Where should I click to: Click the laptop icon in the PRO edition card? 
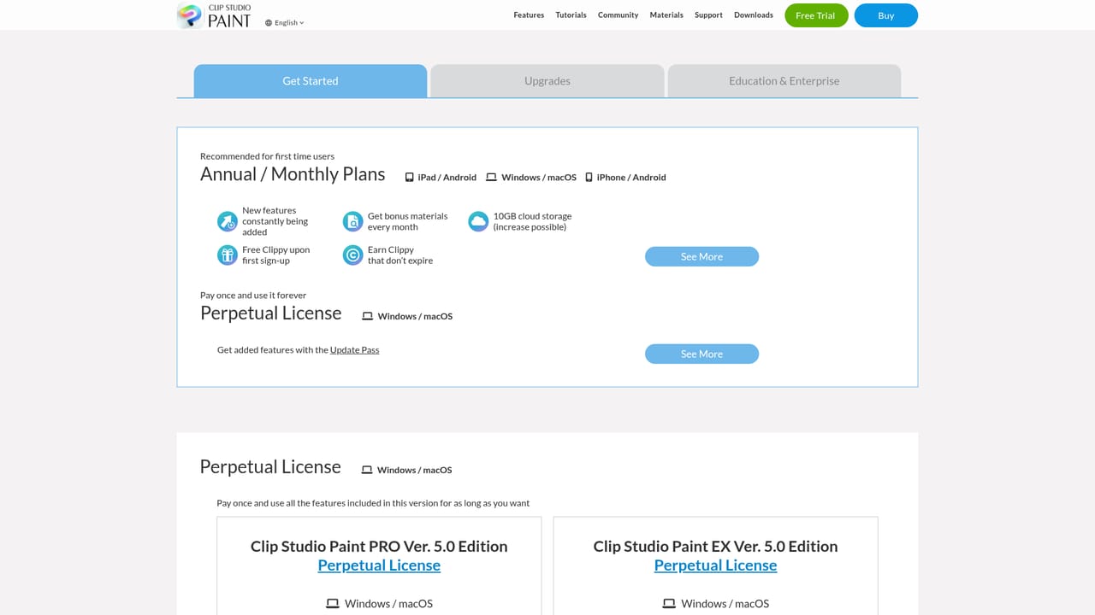[x=333, y=604]
